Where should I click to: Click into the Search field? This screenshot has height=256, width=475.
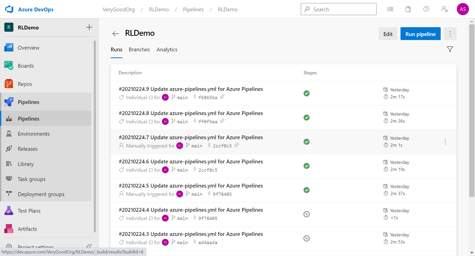point(338,9)
